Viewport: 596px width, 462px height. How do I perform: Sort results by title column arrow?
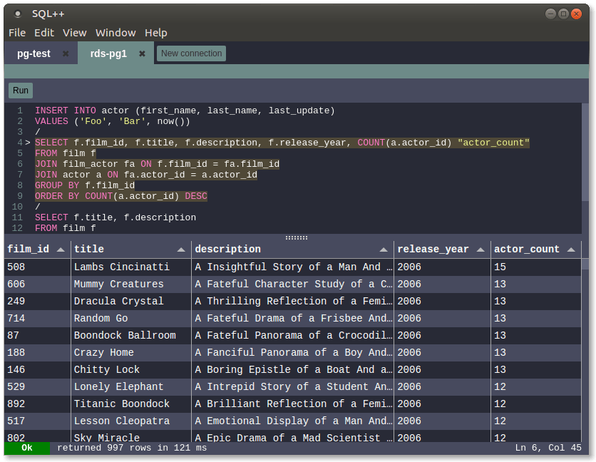pyautogui.click(x=181, y=250)
